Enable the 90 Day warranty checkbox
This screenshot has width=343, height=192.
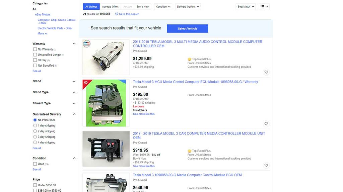35,60
